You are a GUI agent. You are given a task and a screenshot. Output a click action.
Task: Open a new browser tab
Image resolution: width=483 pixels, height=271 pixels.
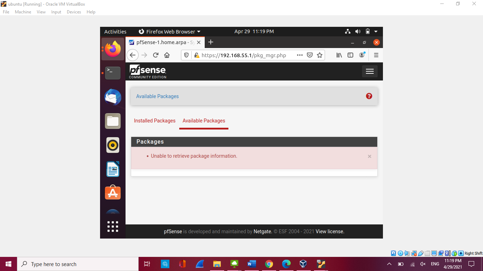coord(211,42)
